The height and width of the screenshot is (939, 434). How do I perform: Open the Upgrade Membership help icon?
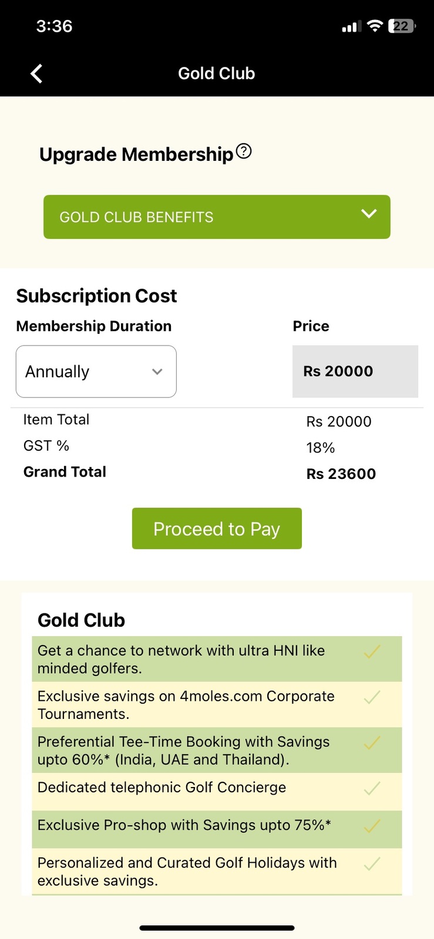tap(244, 151)
